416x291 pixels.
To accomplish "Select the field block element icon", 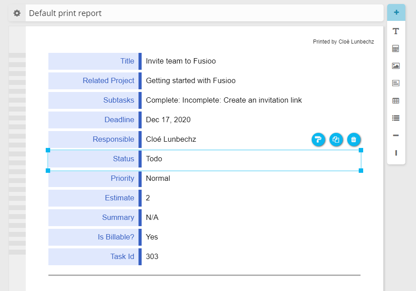I will (x=396, y=83).
